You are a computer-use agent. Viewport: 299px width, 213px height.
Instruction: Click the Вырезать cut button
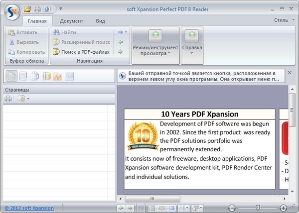pos(24,42)
